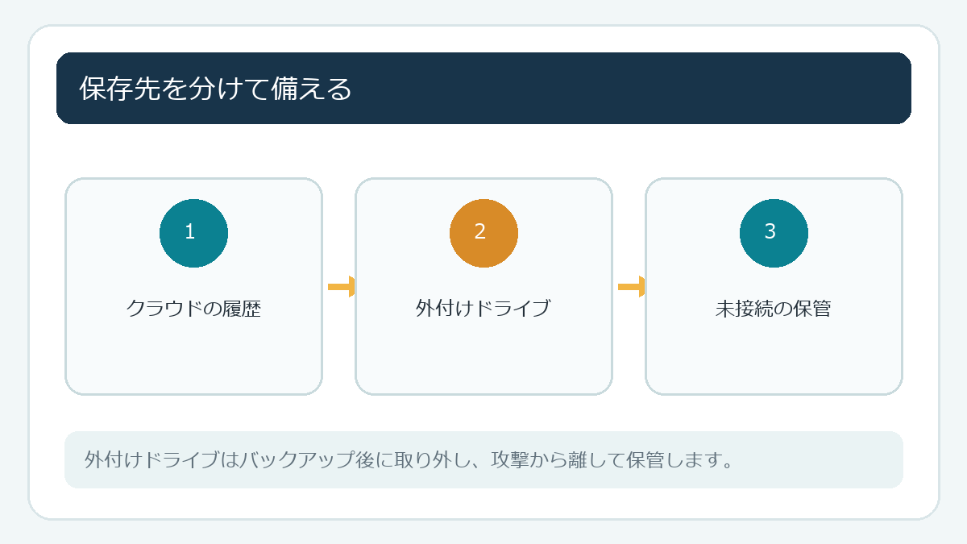The image size is (967, 544).
Task: Click the orange circle numbered 2
Action: (483, 233)
